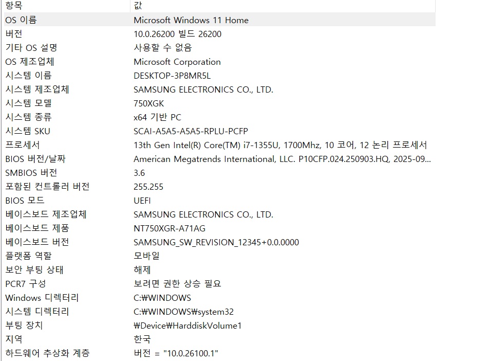Select the Windows 디렉터리 row
Screen dimensions: 488x361
(42, 298)
